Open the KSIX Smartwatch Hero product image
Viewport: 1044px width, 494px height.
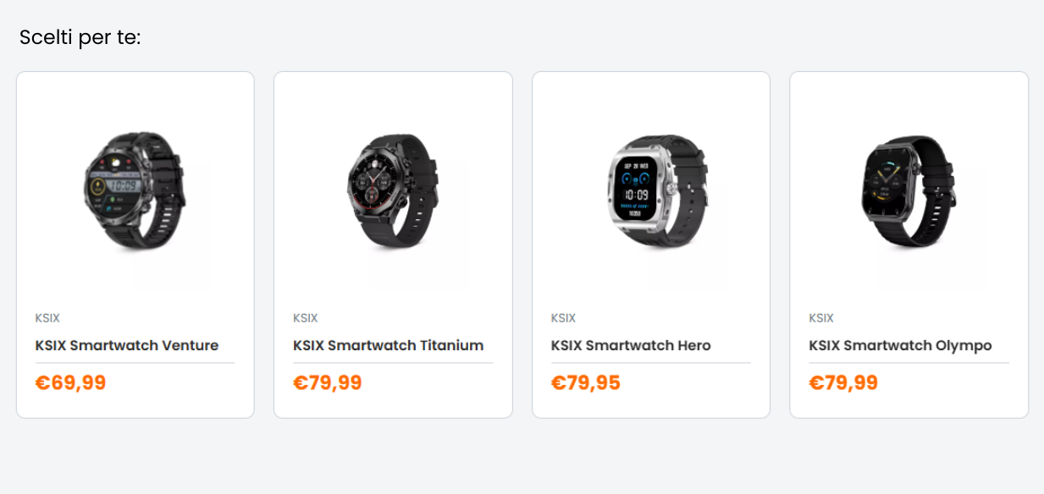click(x=651, y=190)
